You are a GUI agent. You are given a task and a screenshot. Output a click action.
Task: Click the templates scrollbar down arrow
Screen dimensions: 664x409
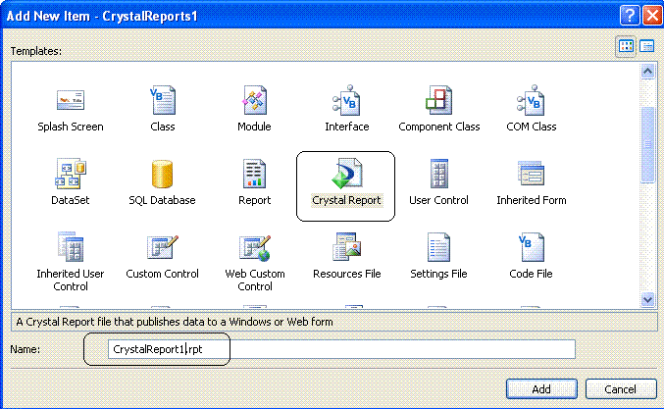647,300
